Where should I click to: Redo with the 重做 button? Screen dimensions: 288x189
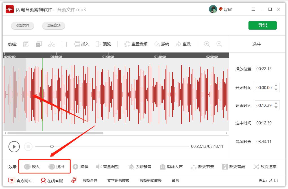(x=183, y=44)
